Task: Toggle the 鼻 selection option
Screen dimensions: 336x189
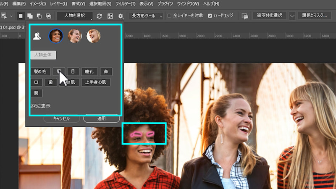Action: [x=106, y=71]
